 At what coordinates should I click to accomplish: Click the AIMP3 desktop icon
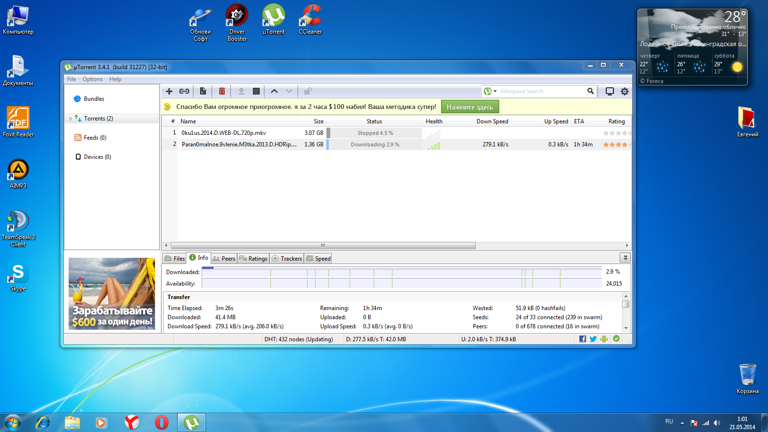pos(18,174)
